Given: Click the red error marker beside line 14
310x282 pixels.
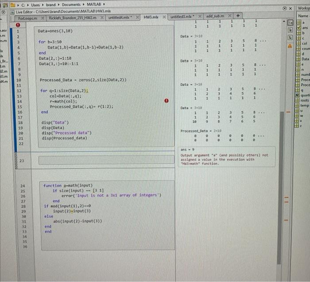Looking at the screenshot, I should pos(166,101).
